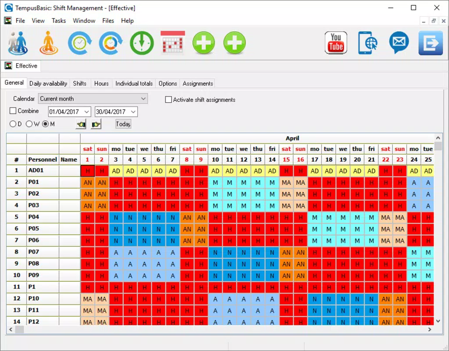Click the TempusBasic title bar app icon

tap(8, 8)
